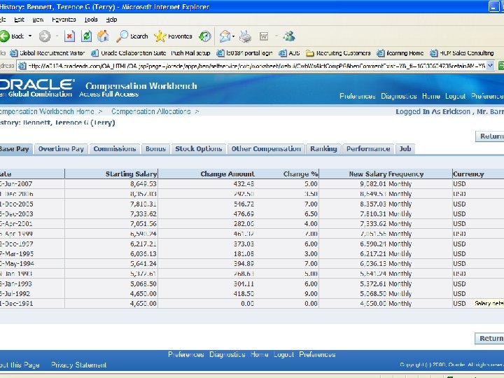Image resolution: width=504 pixels, height=378 pixels.
Task: Go to Compensation Workbench Home breadcrumb
Action: (x=47, y=111)
